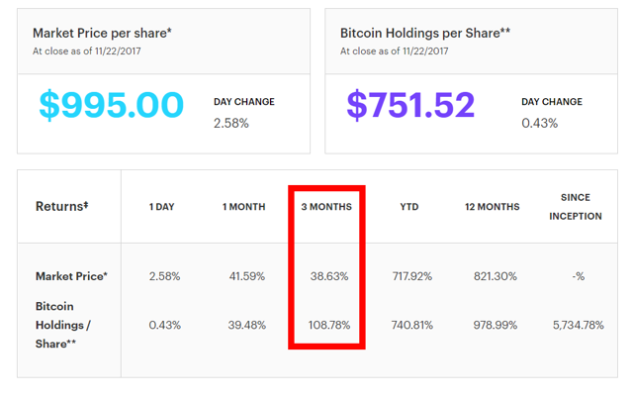Click the Bitcoin Holdings / Share row label
The image size is (633, 399).
tap(63, 325)
